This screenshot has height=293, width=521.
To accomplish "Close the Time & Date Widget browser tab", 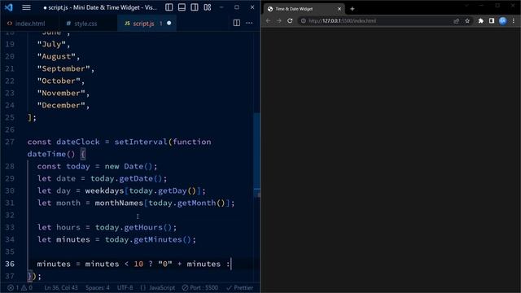I will coord(339,9).
